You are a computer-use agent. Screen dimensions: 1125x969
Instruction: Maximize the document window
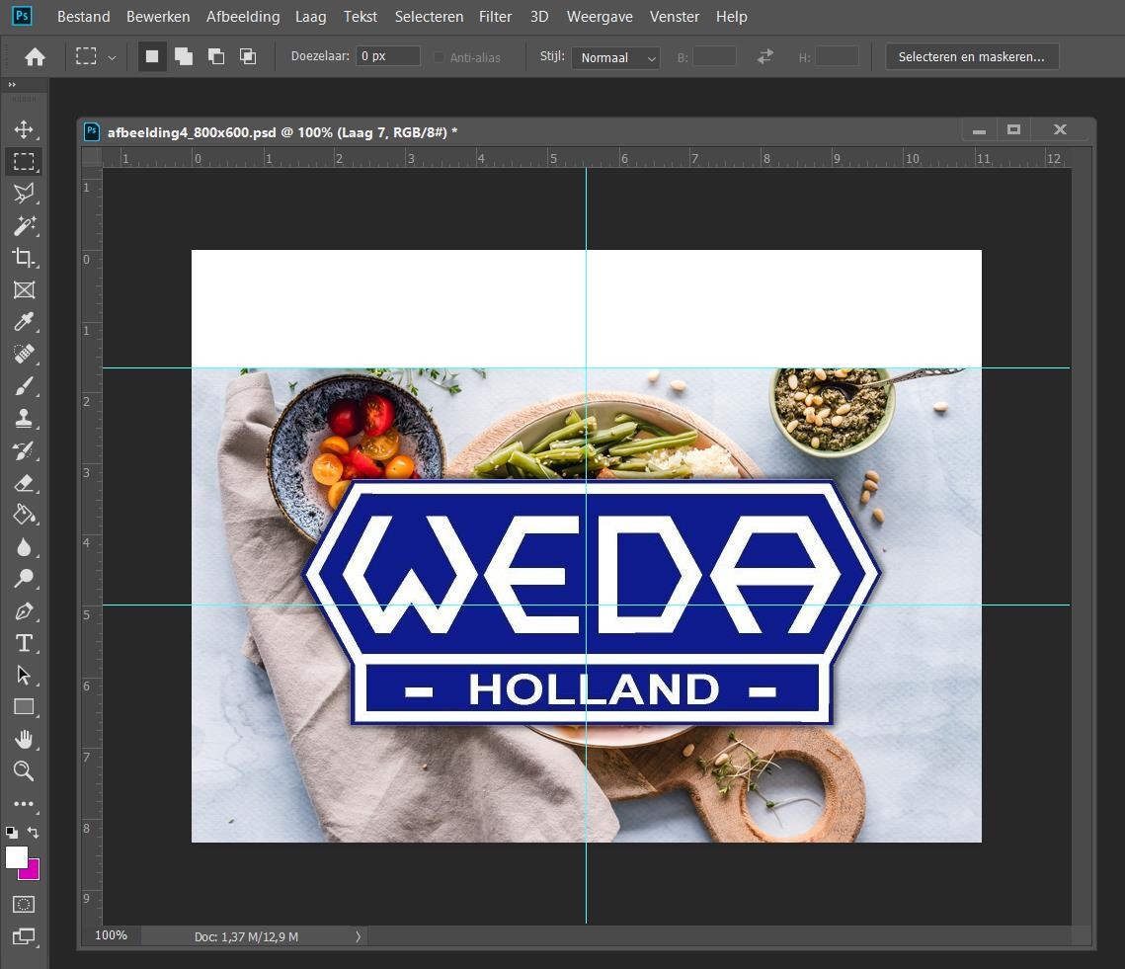[1013, 130]
